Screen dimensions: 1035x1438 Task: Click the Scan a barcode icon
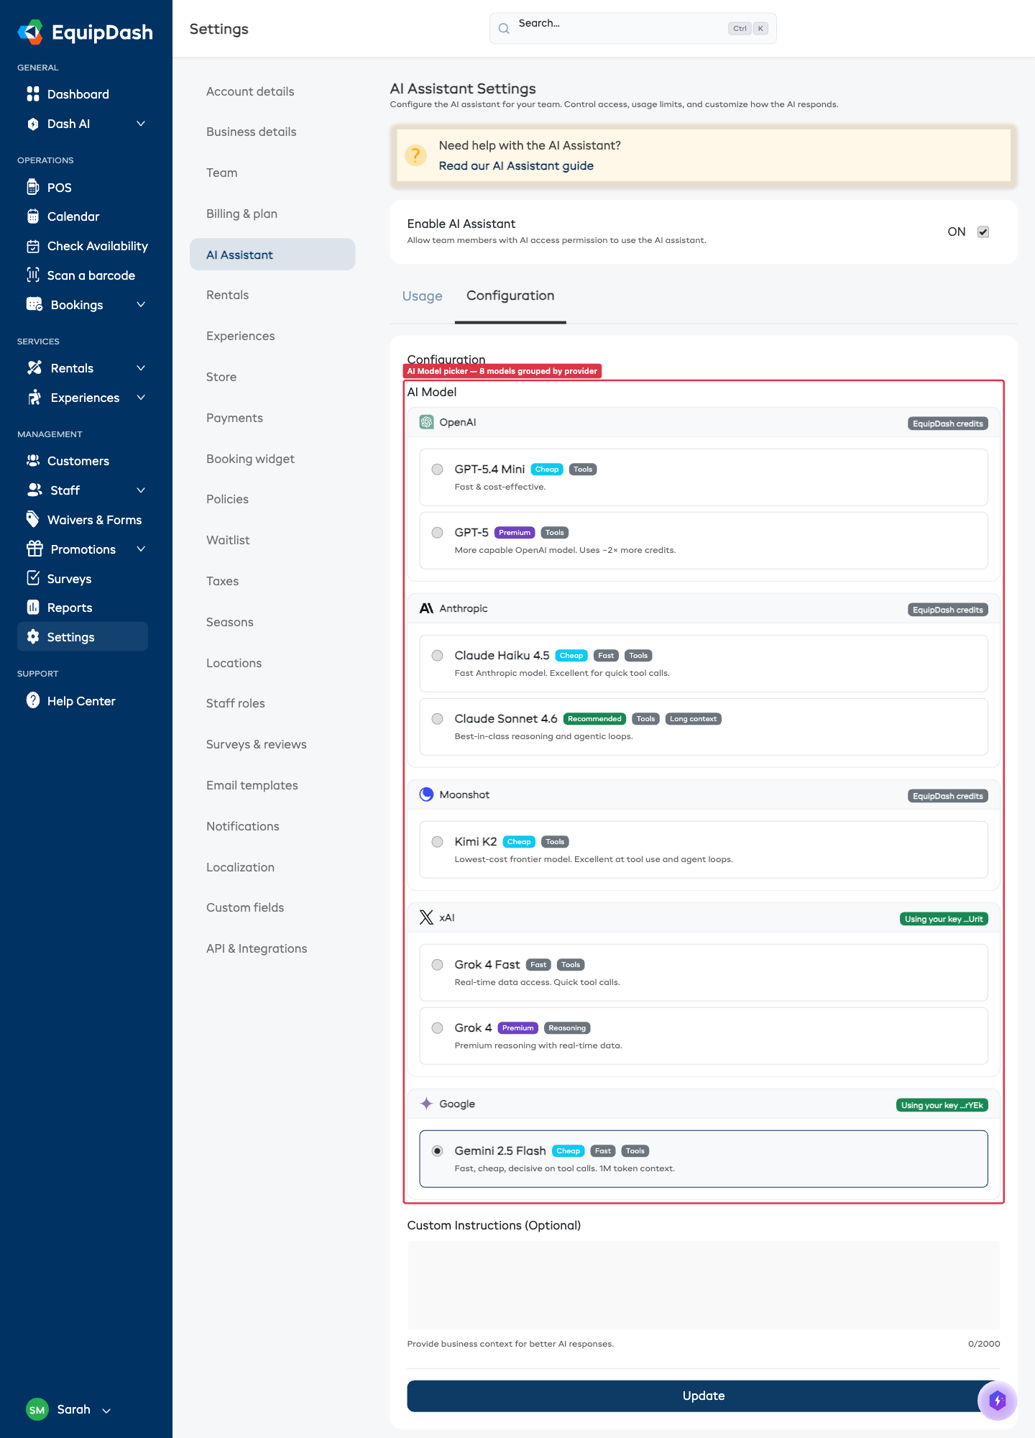[33, 275]
